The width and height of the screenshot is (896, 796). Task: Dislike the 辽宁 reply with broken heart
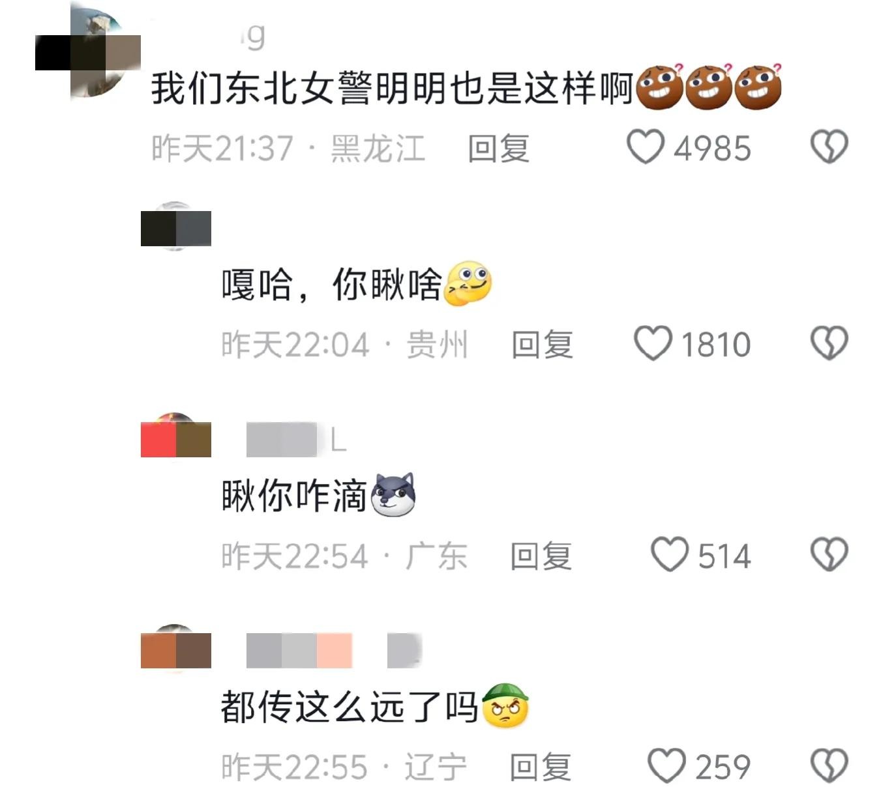tap(829, 766)
